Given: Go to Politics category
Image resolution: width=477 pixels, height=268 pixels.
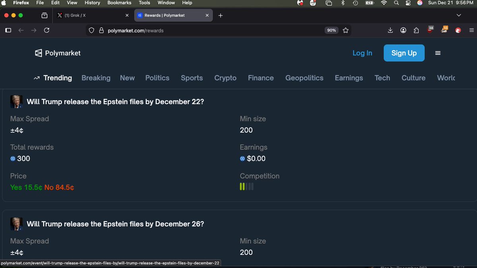Looking at the screenshot, I should [x=157, y=78].
